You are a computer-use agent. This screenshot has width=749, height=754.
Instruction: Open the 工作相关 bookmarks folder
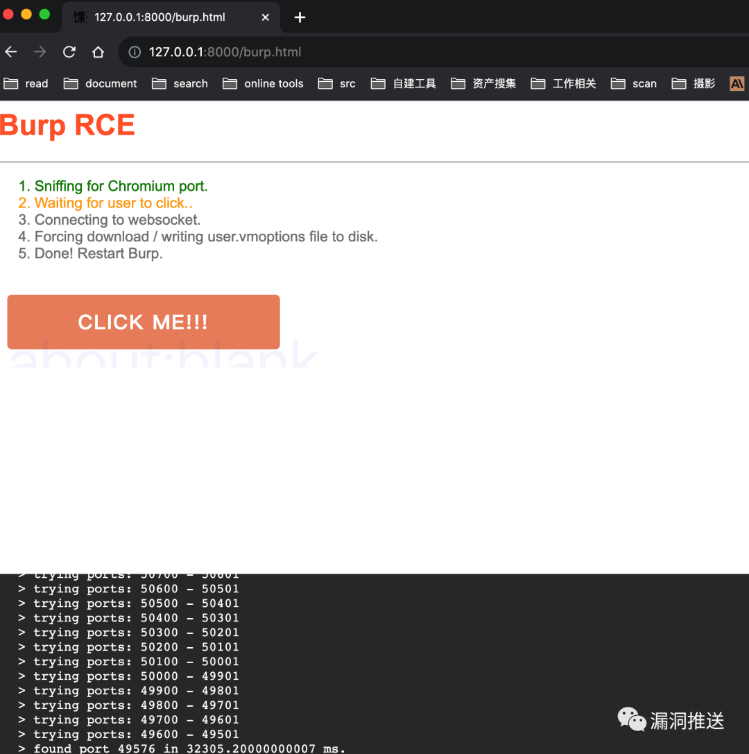point(563,84)
